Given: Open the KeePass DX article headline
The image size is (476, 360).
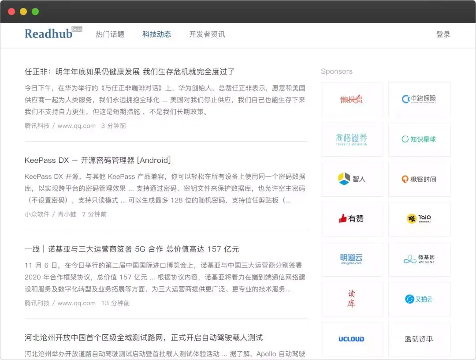Looking at the screenshot, I should 98,160.
